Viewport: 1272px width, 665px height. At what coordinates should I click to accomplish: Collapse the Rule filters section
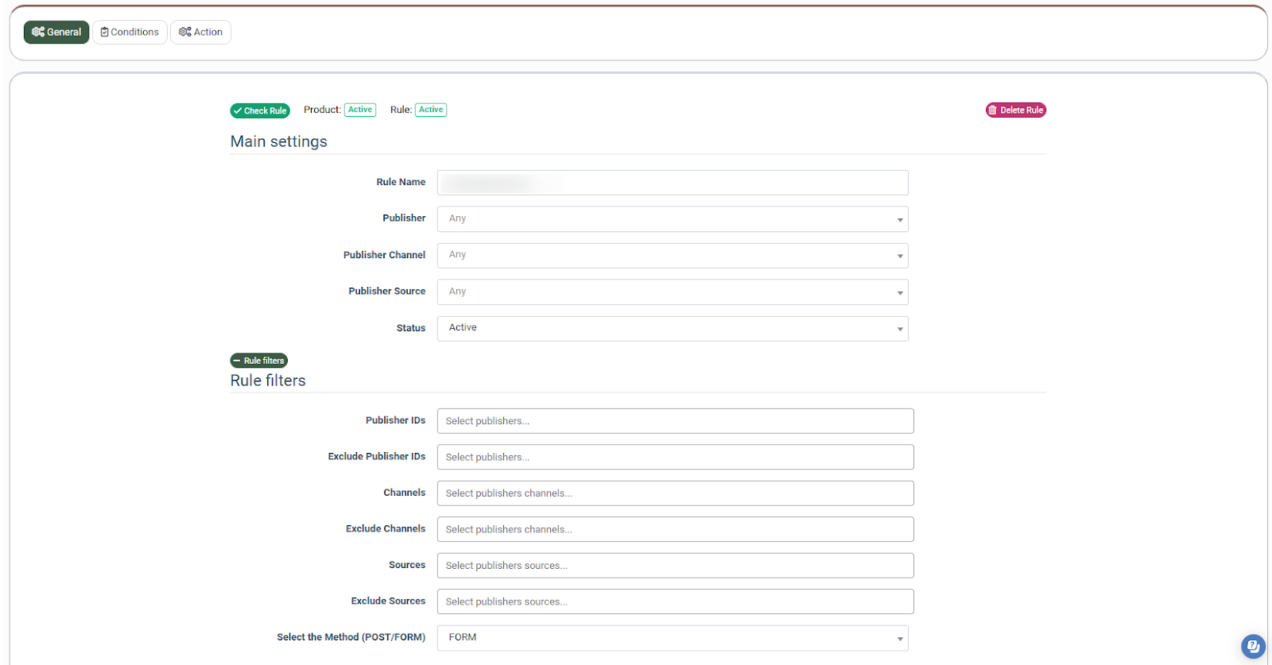point(259,361)
